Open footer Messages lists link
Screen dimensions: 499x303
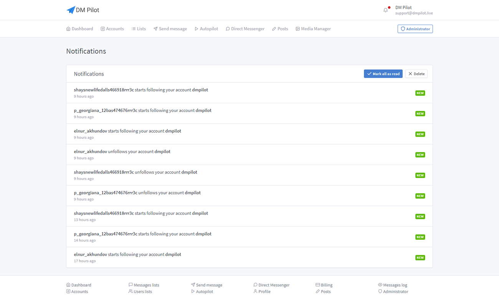144,285
